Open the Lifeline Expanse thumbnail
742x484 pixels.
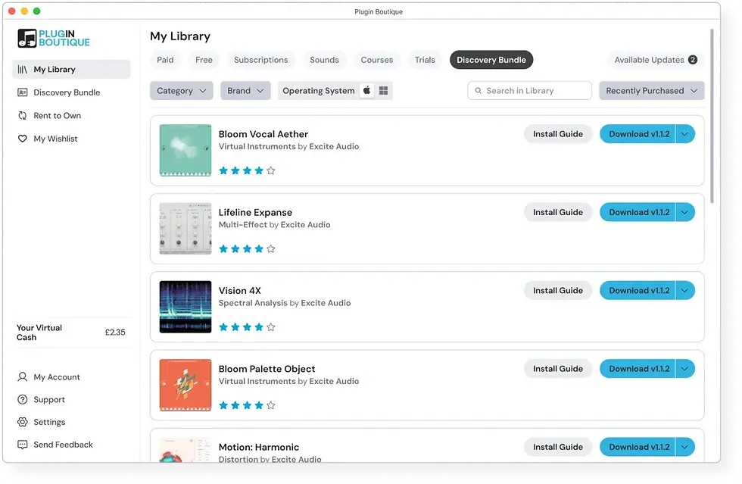coord(185,229)
